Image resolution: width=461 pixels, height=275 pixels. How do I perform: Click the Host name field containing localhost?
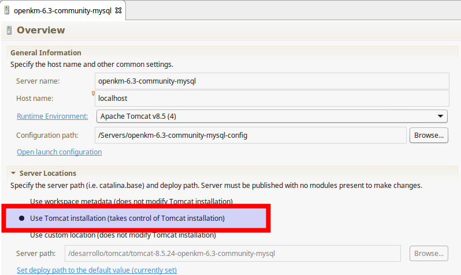[272, 99]
